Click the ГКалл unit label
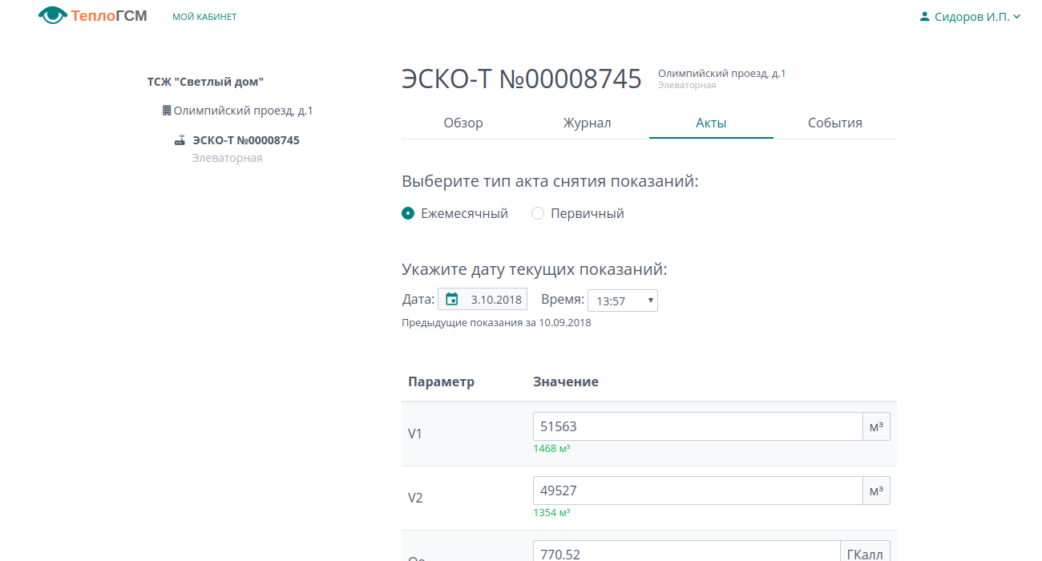Viewport: 1042px width, 561px height. 865,551
